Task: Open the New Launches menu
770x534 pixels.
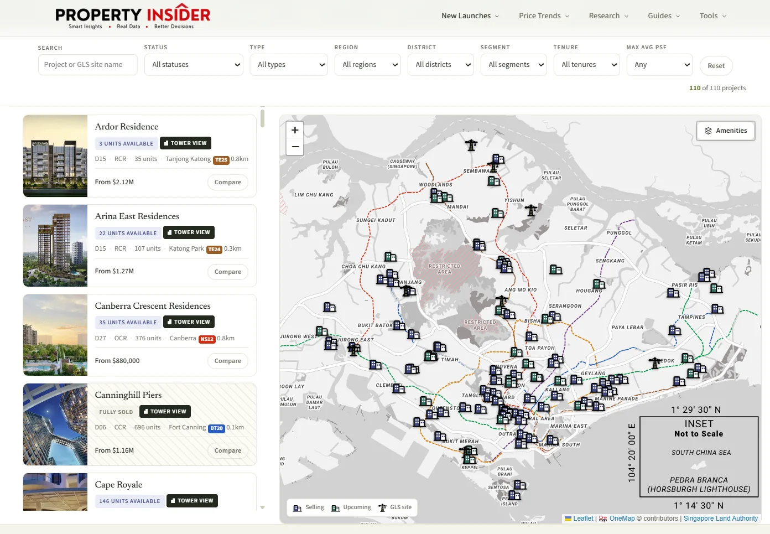Action: click(470, 16)
